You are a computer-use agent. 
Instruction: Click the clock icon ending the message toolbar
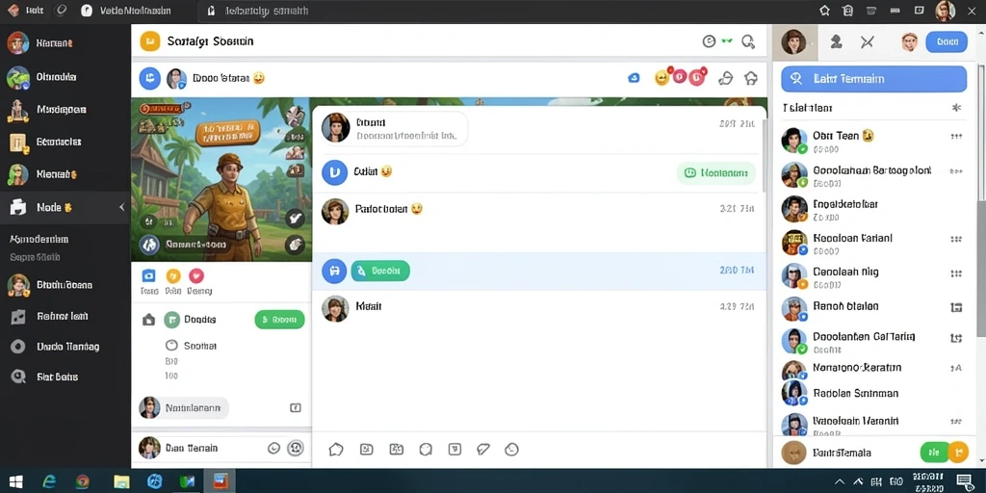(512, 449)
